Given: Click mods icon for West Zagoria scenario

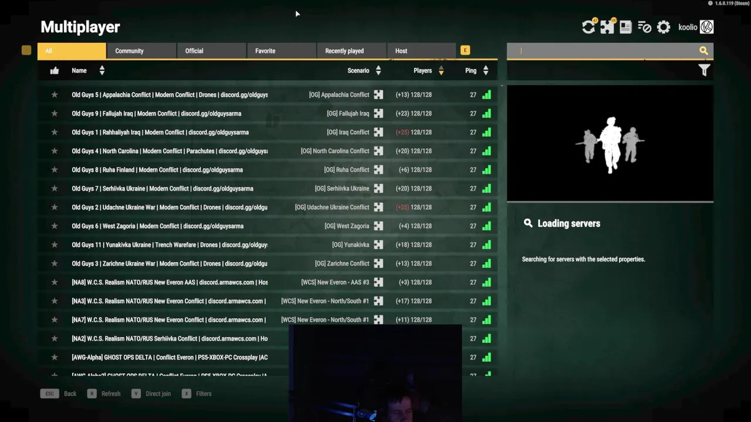Looking at the screenshot, I should coord(378,226).
